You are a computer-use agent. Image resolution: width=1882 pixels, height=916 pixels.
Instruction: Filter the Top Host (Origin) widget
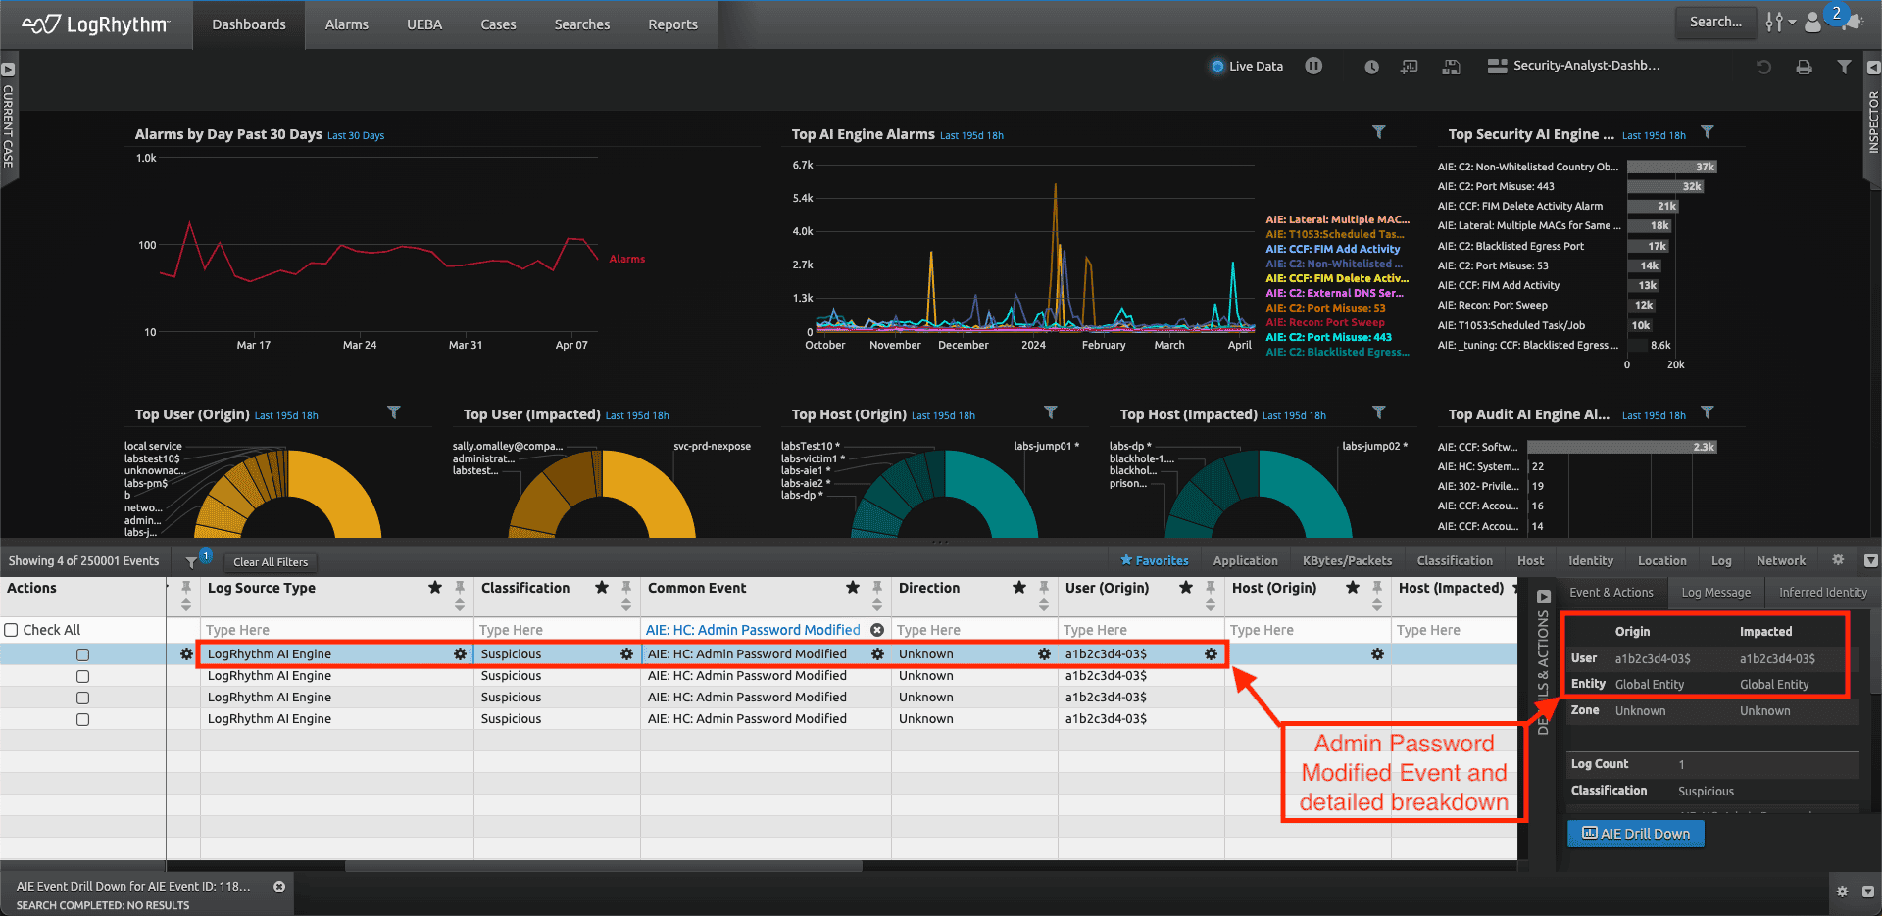click(x=1050, y=412)
